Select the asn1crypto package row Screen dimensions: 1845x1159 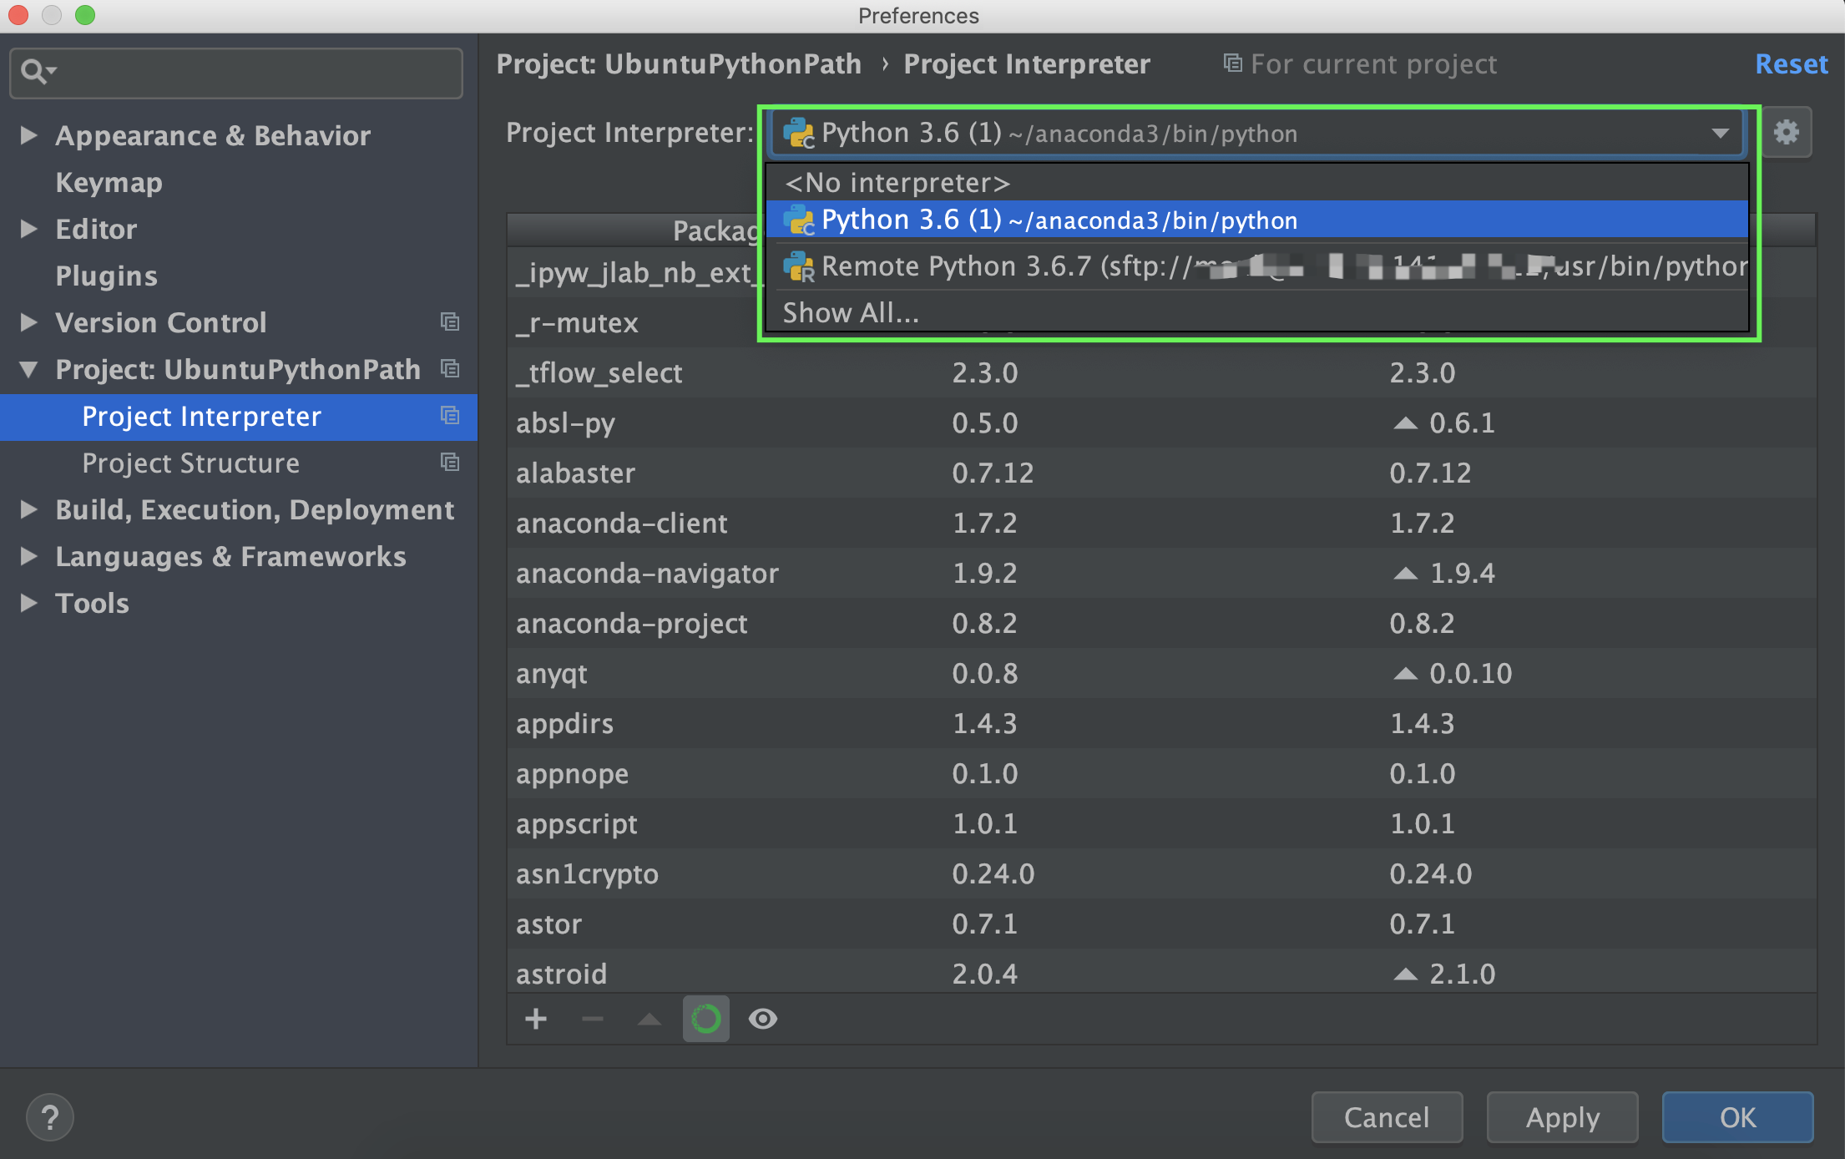tap(1161, 873)
